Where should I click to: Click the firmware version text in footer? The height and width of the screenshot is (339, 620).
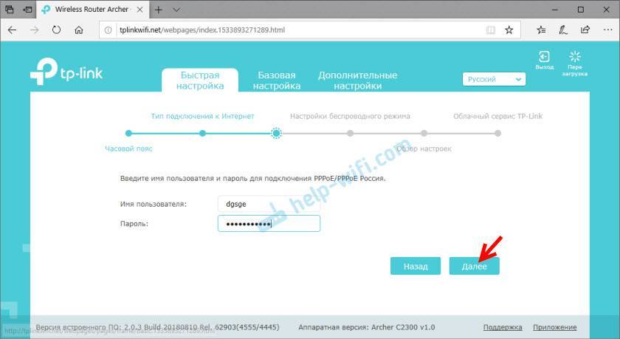157,327
